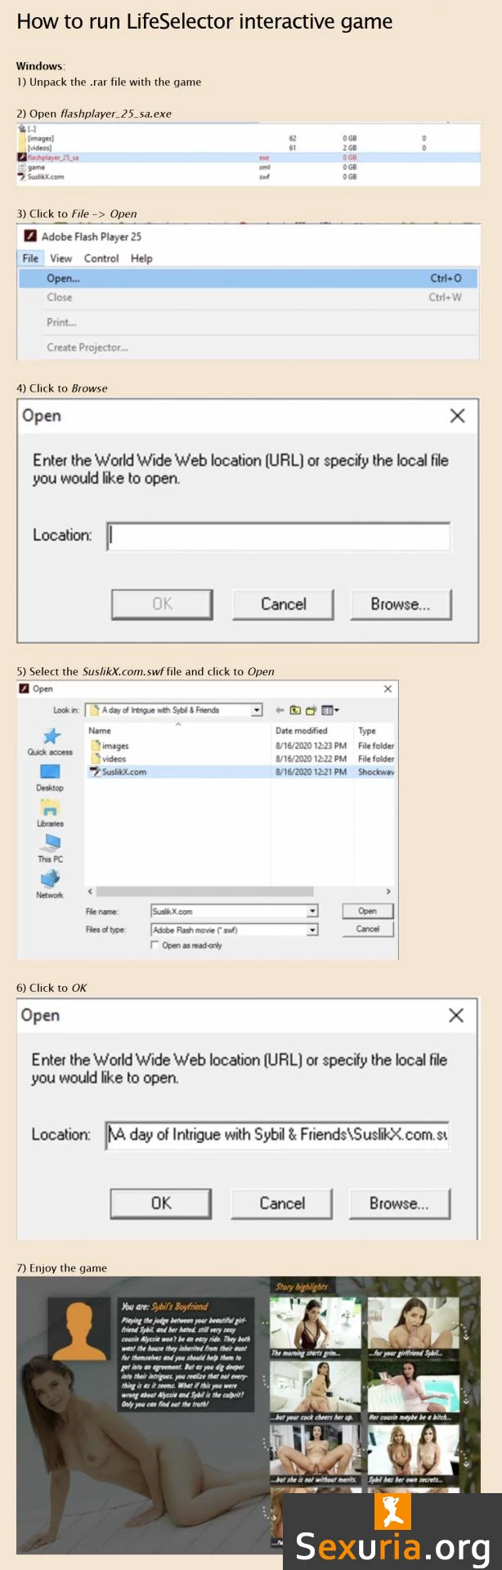Enable the Open as read-only checkbox

155,945
